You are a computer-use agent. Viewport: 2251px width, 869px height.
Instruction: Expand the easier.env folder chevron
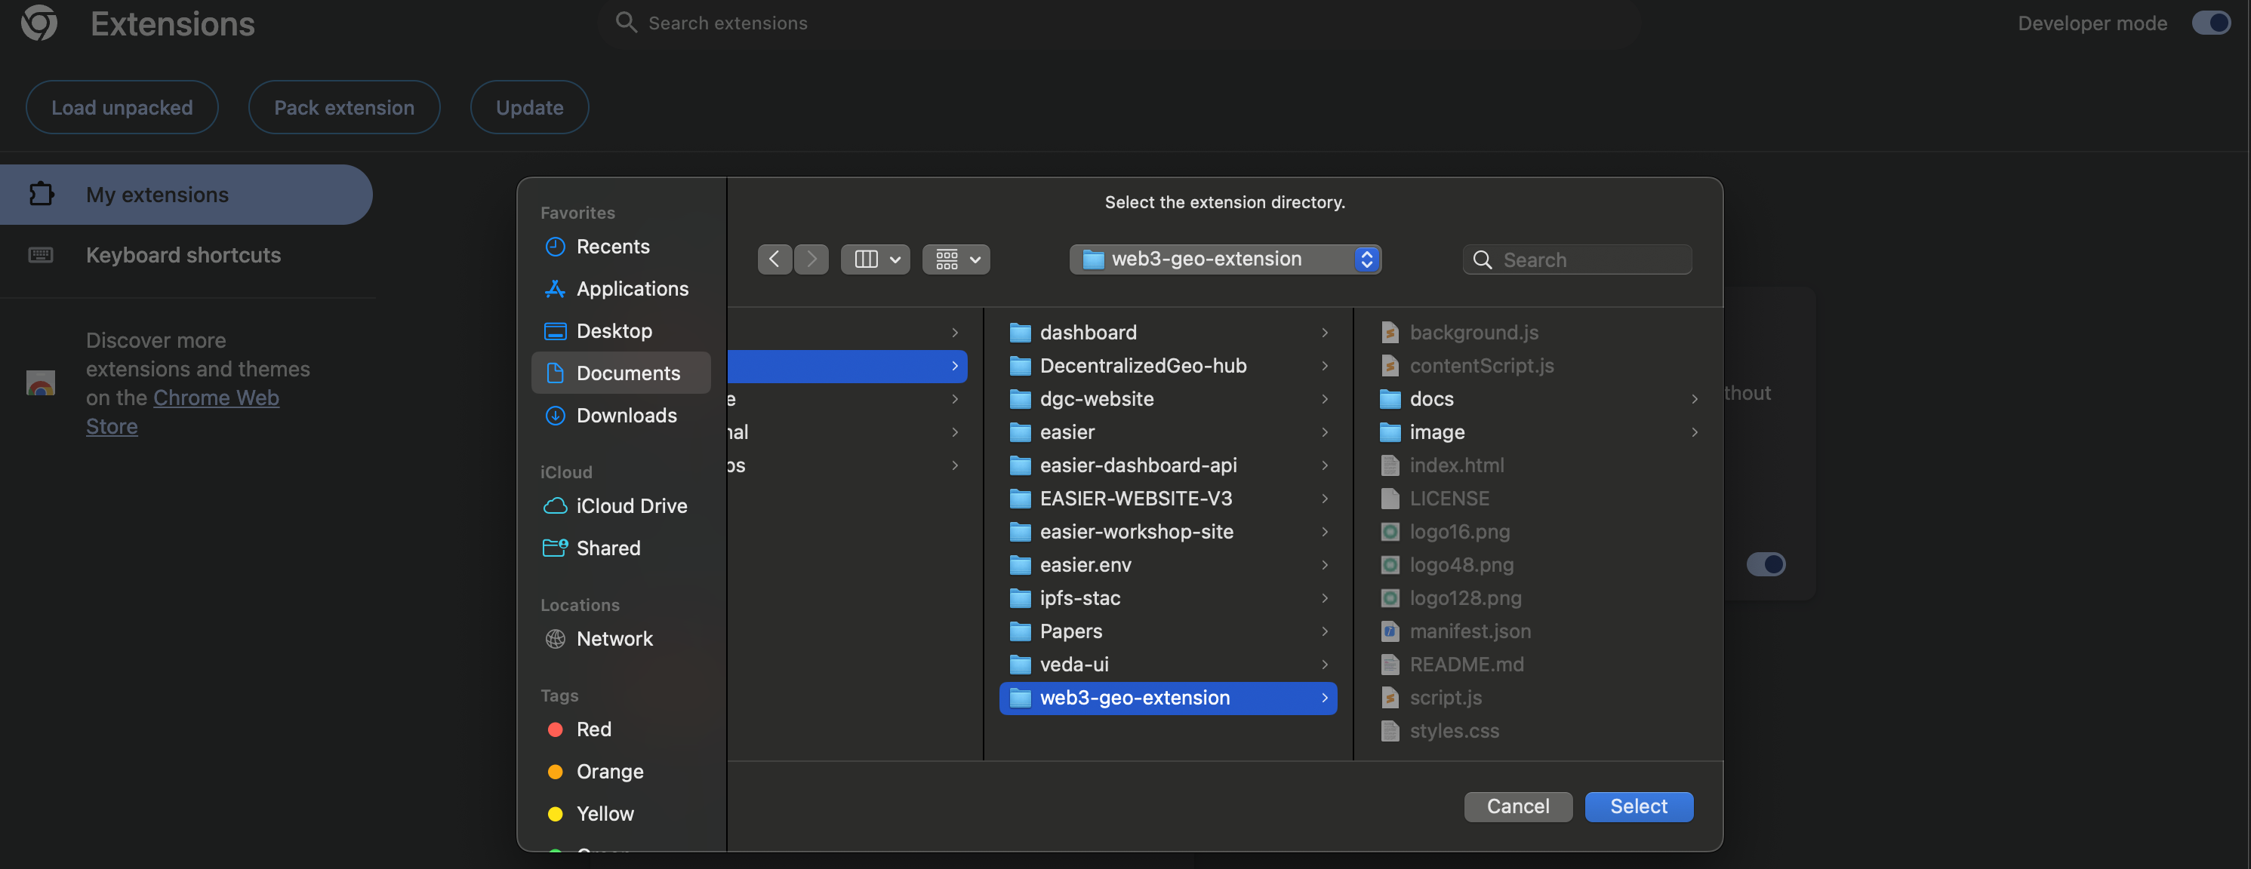coord(1325,565)
